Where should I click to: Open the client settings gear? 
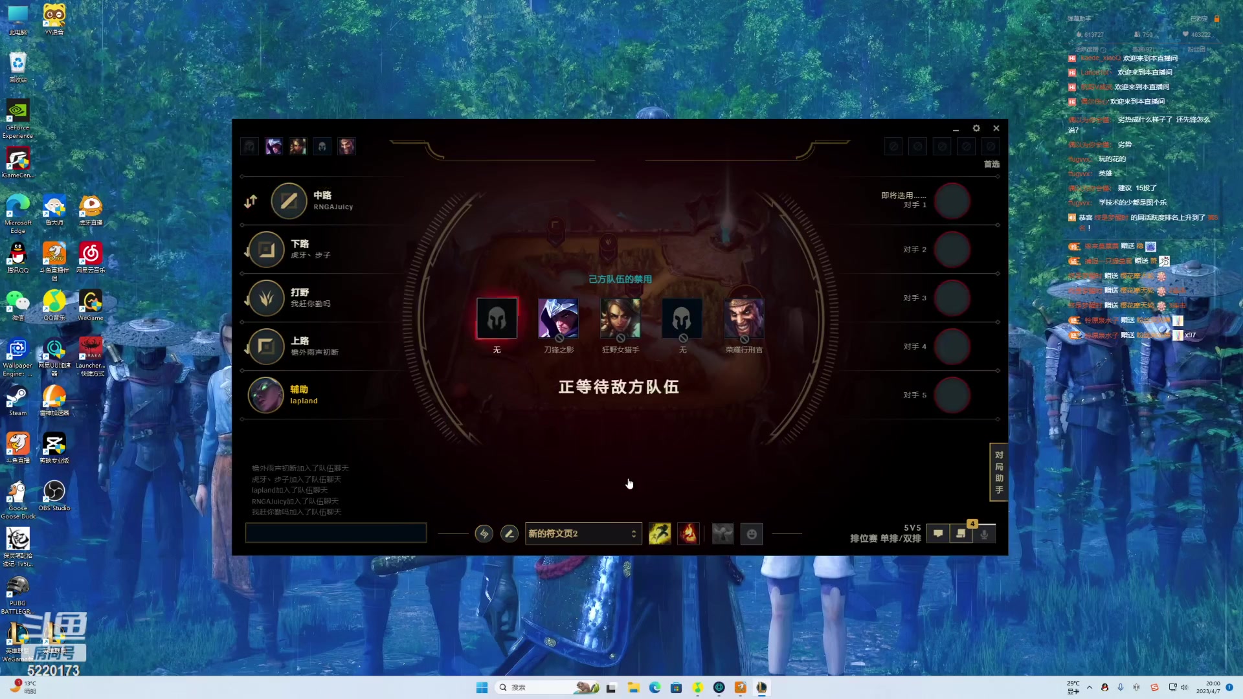(976, 128)
